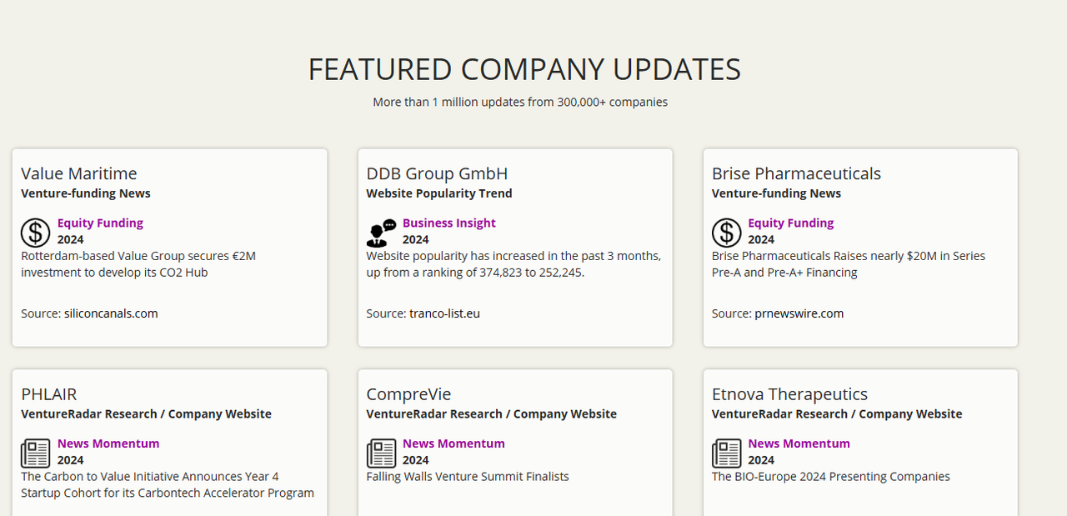Click the 2024 year in PHLAIR card
The height and width of the screenshot is (516, 1067).
coord(71,460)
